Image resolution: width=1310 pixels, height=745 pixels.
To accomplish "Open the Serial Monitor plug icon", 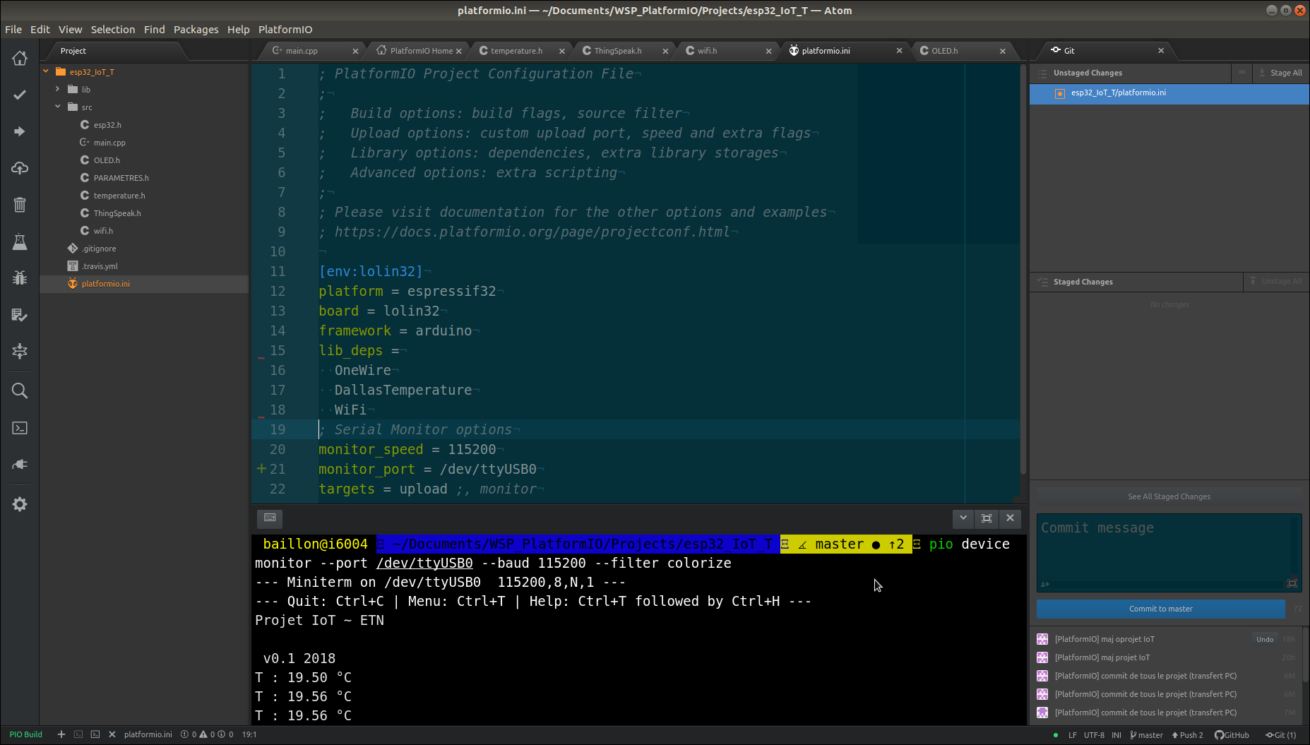I will (x=20, y=465).
